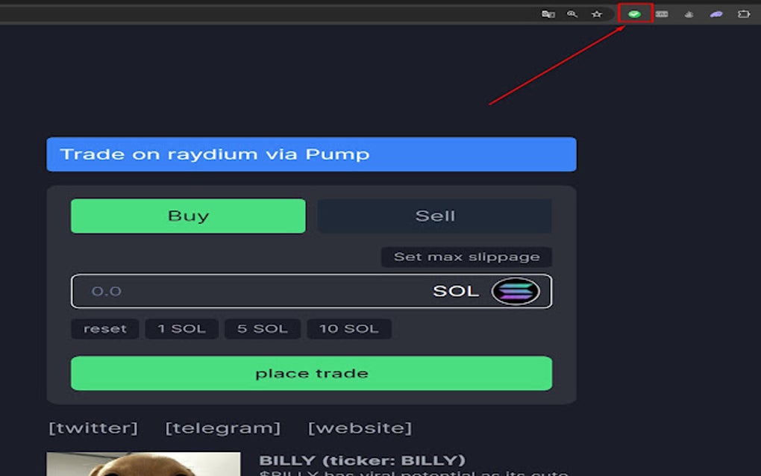Select the 10 SOL preset option
Viewport: 761px width, 476px height.
pos(349,328)
